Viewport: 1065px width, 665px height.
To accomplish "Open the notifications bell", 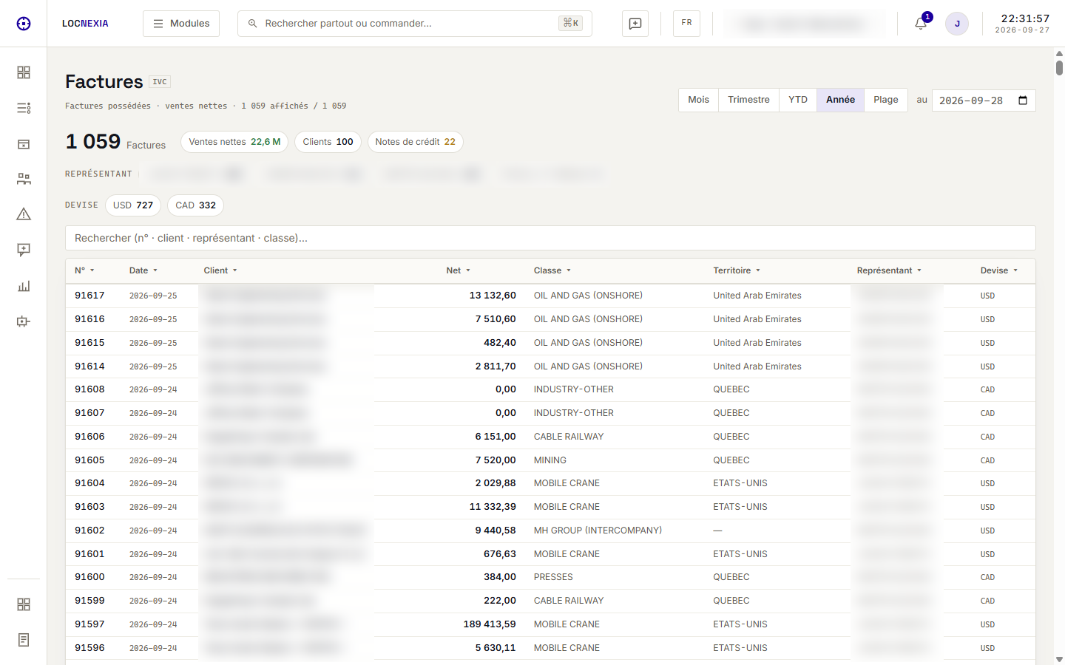I will 921,24.
